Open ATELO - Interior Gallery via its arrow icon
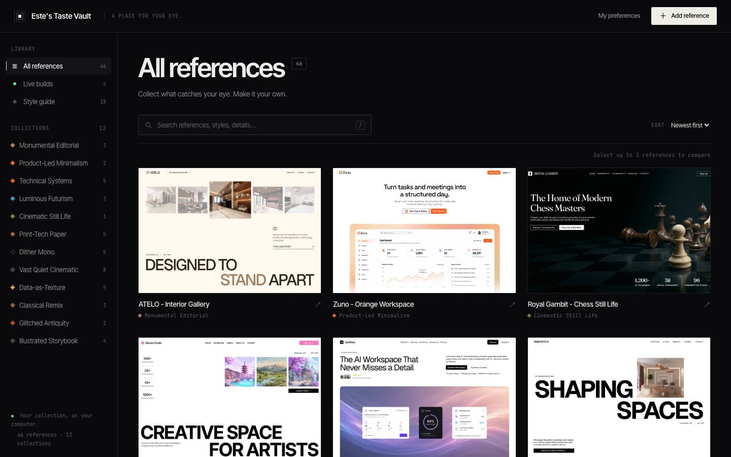Screen dimensions: 731x457 pos(318,305)
